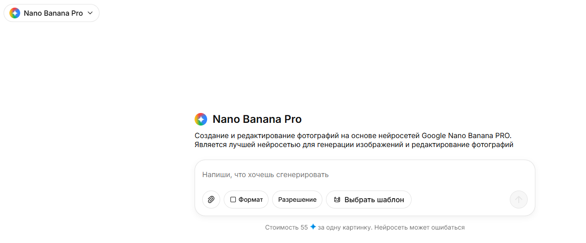Click the 'Nano Banana Pro' main heading text
The height and width of the screenshot is (243, 586).
tap(257, 119)
